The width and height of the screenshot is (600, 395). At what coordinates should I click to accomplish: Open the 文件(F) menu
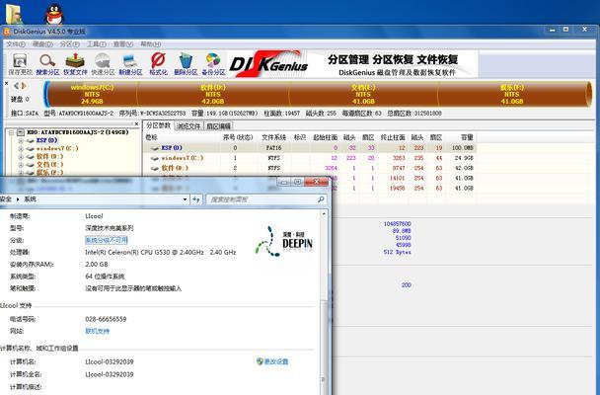pyautogui.click(x=16, y=44)
